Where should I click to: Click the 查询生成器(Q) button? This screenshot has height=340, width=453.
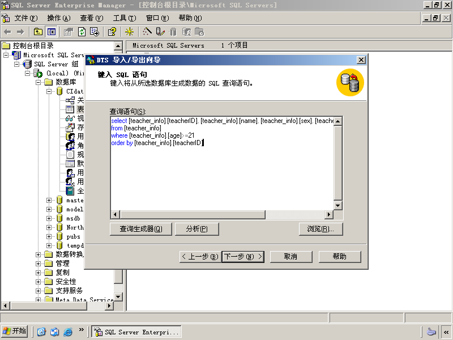click(141, 229)
